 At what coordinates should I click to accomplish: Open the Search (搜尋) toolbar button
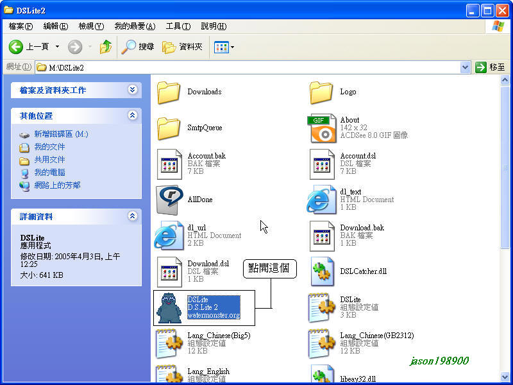point(138,47)
